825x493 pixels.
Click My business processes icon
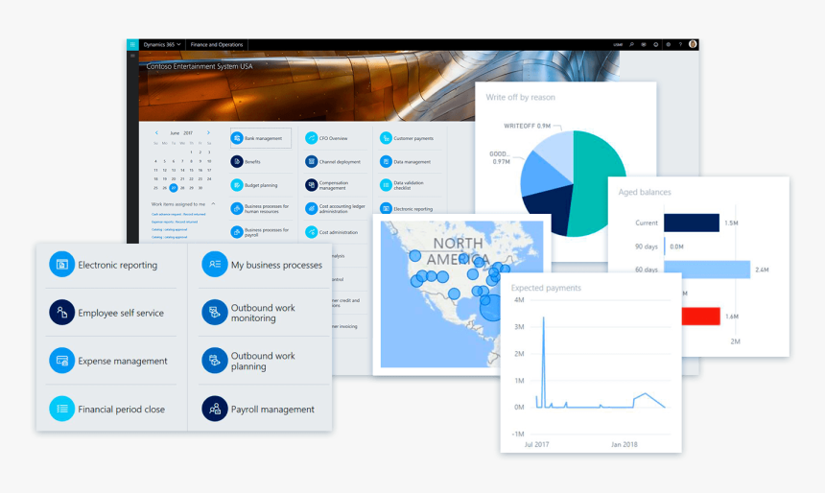215,264
